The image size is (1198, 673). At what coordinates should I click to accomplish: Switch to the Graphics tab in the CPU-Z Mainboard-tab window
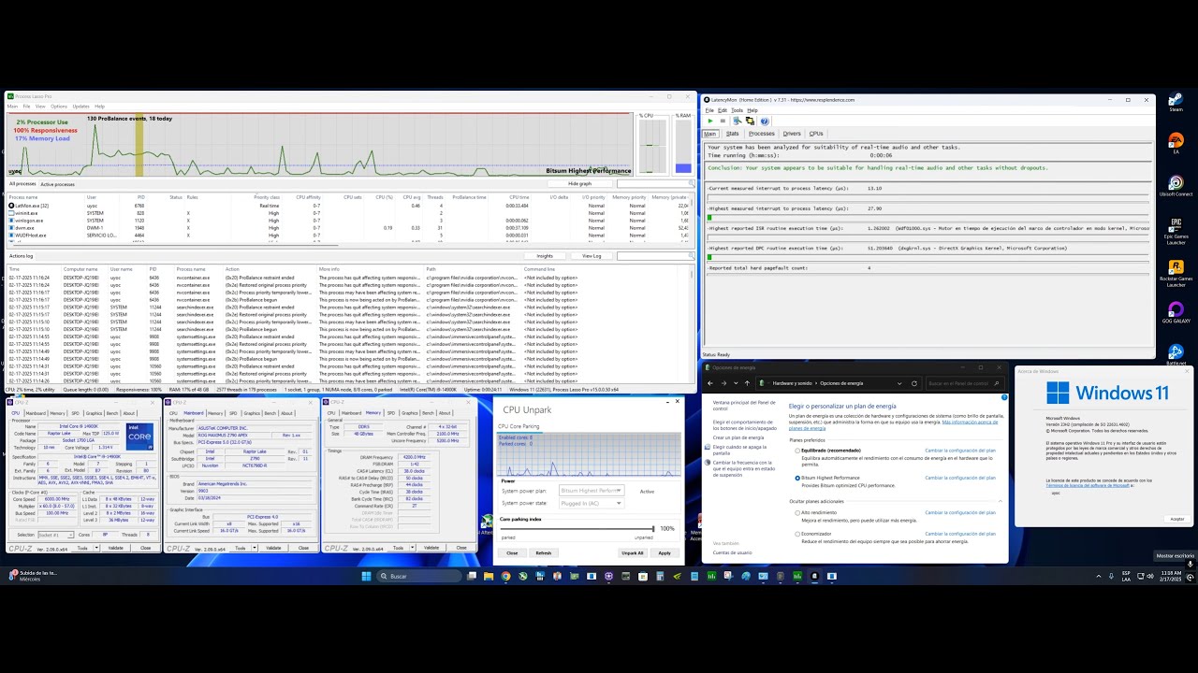(x=252, y=413)
